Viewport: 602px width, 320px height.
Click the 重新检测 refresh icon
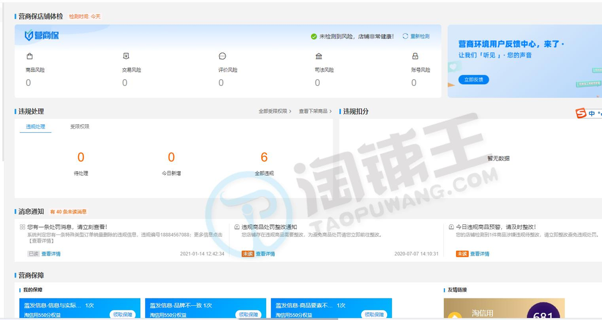pyautogui.click(x=405, y=36)
